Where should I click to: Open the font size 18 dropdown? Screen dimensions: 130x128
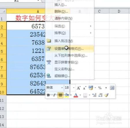(x=74, y=88)
